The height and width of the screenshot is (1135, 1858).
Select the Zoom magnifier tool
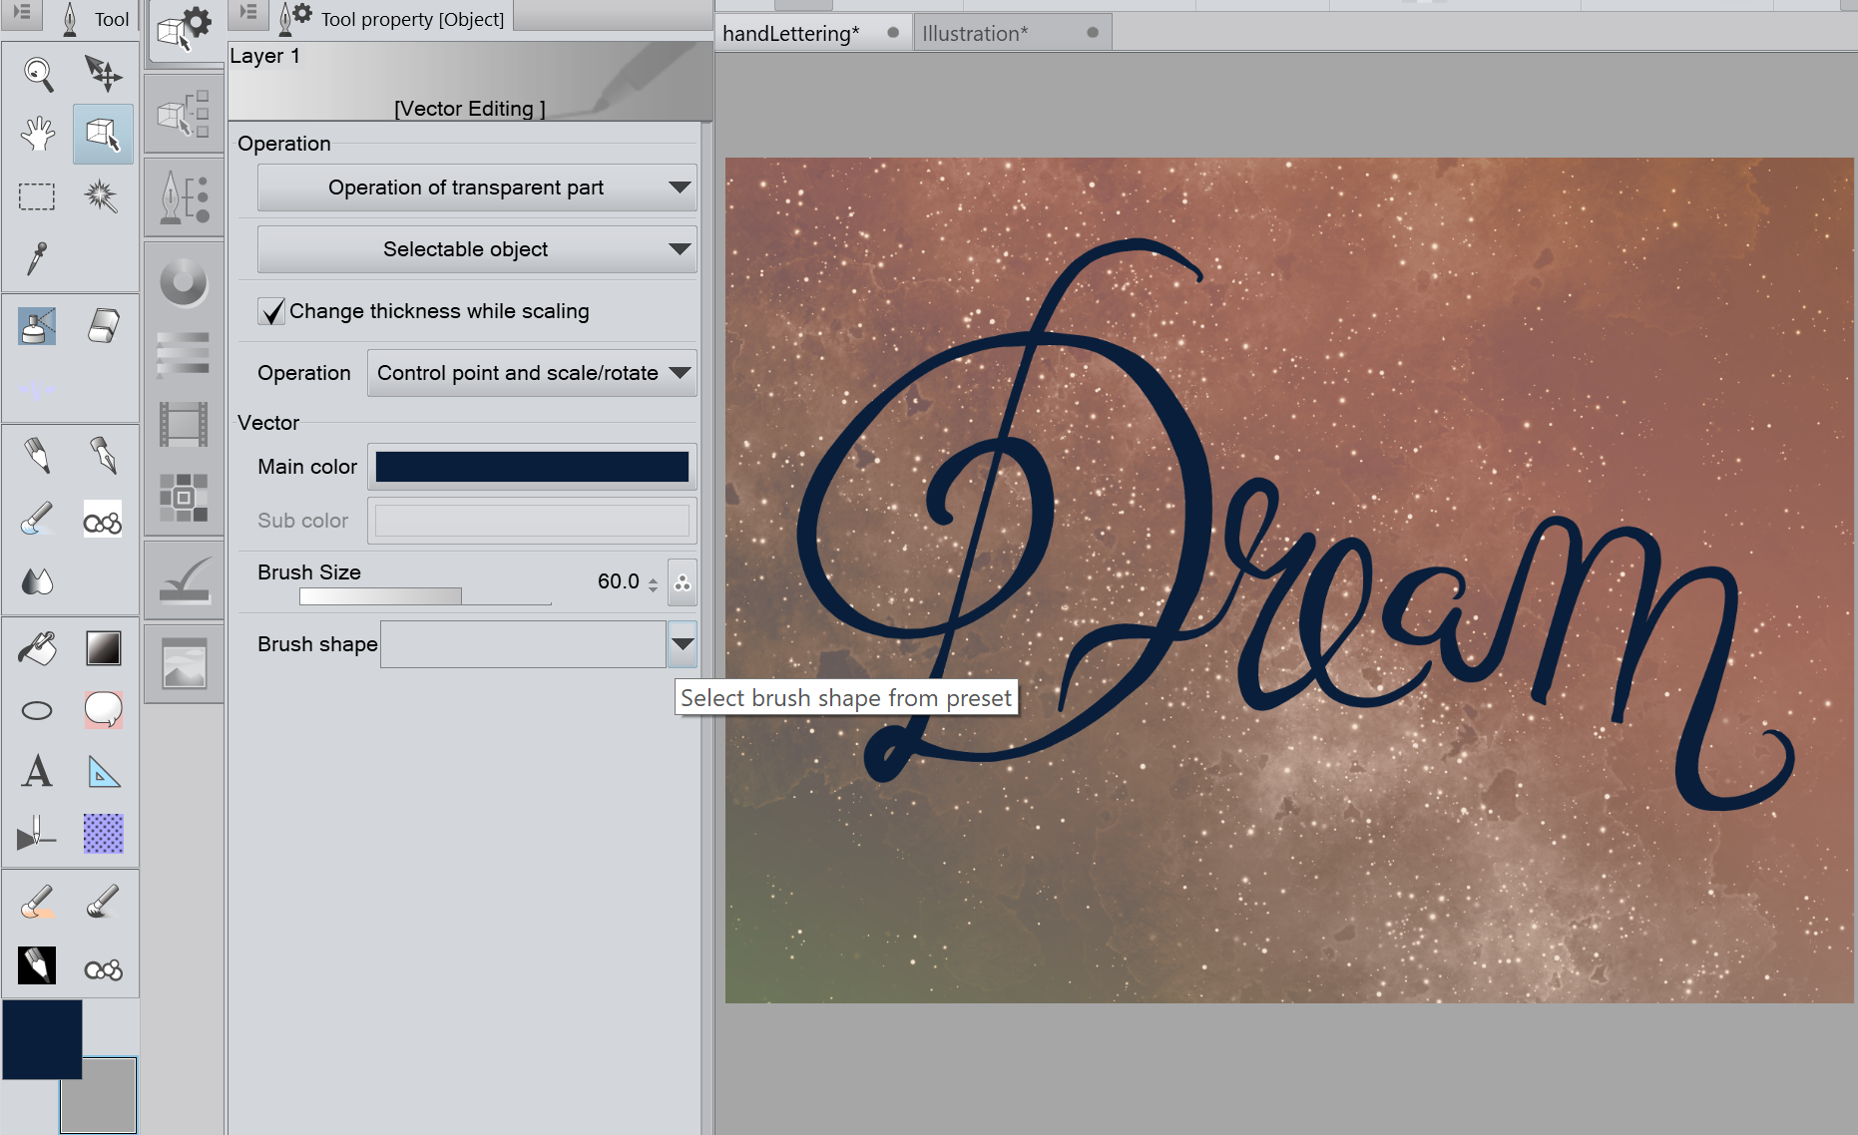[38, 73]
